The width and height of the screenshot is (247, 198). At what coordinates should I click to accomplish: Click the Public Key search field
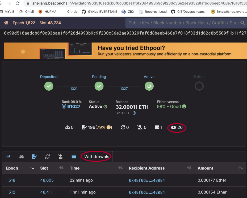[x=183, y=23]
